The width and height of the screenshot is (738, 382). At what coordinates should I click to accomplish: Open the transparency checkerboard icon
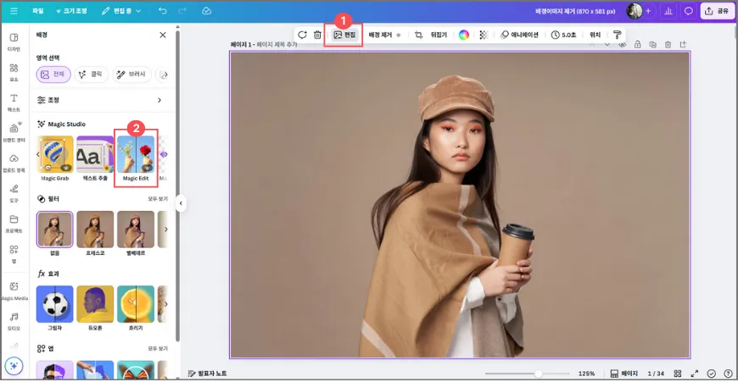pos(484,35)
